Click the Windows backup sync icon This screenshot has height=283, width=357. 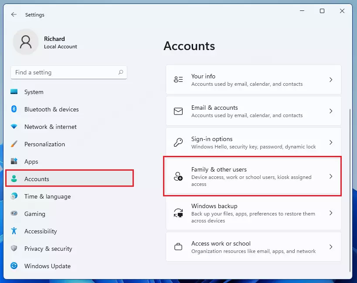pos(178,213)
